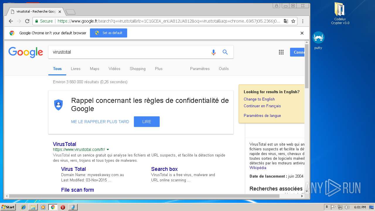Click the Opera taskbar icon
The width and height of the screenshot is (375, 211).
click(x=63, y=207)
